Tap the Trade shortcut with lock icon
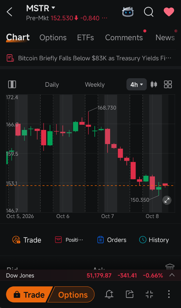 tap(27, 240)
